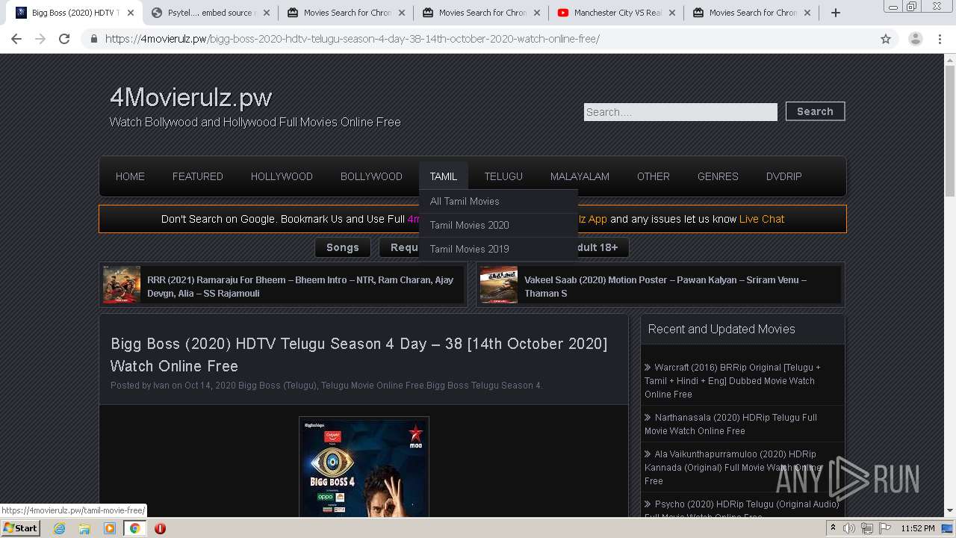Open the Bigg Boss Telugu Season 4 tag link
Image resolution: width=956 pixels, height=538 pixels.
tap(483, 386)
